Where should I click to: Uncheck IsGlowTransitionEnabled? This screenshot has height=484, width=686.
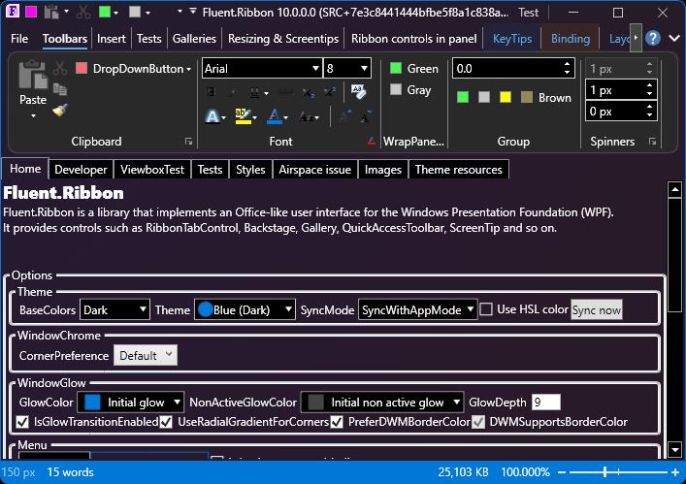[22, 422]
